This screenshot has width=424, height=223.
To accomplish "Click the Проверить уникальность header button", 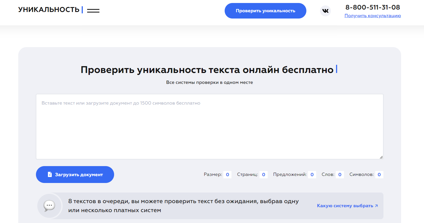I will pyautogui.click(x=265, y=11).
